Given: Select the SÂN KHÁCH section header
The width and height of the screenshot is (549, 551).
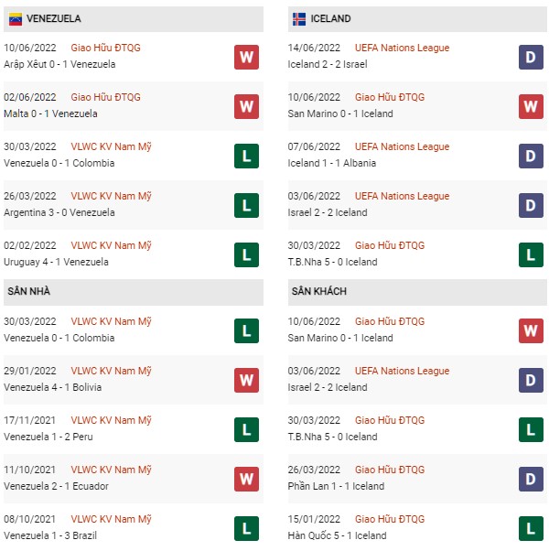Looking at the screenshot, I should (x=417, y=292).
